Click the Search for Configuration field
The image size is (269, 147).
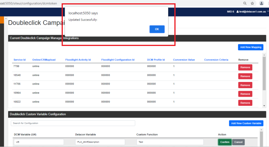pyautogui.click(x=73, y=123)
